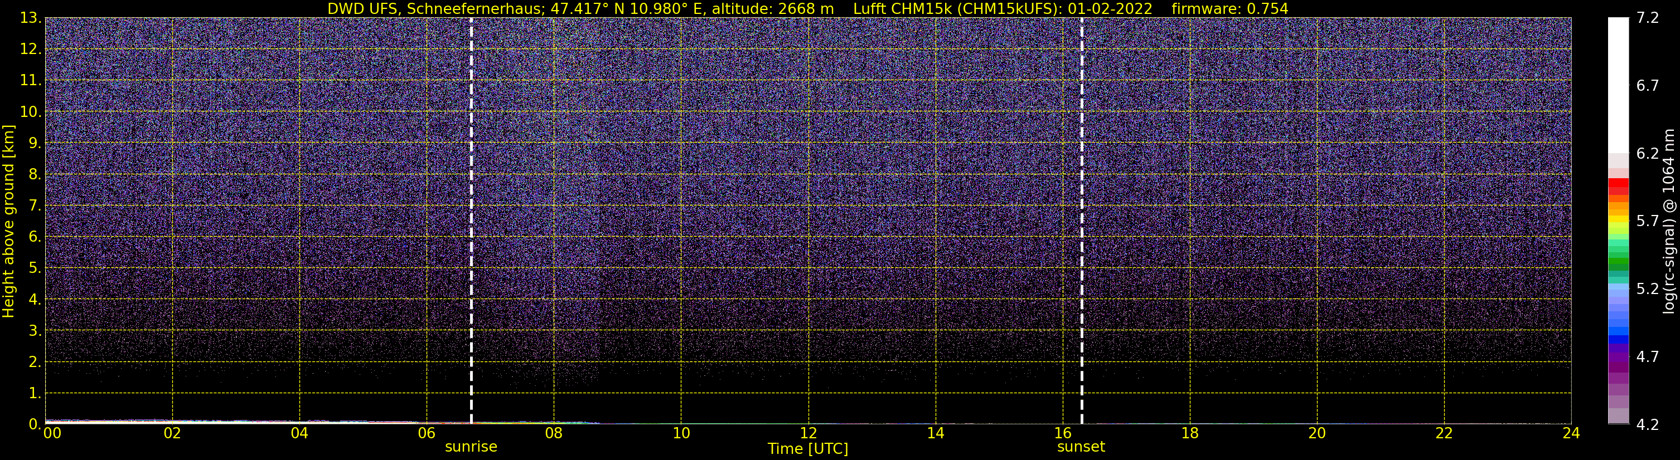Click the time axis tick label 04

coord(299,434)
